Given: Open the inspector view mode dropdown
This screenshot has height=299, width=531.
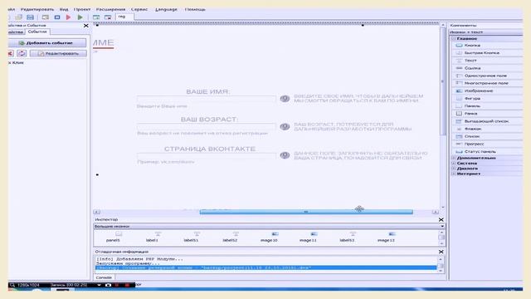Looking at the screenshot, I should [269, 226].
